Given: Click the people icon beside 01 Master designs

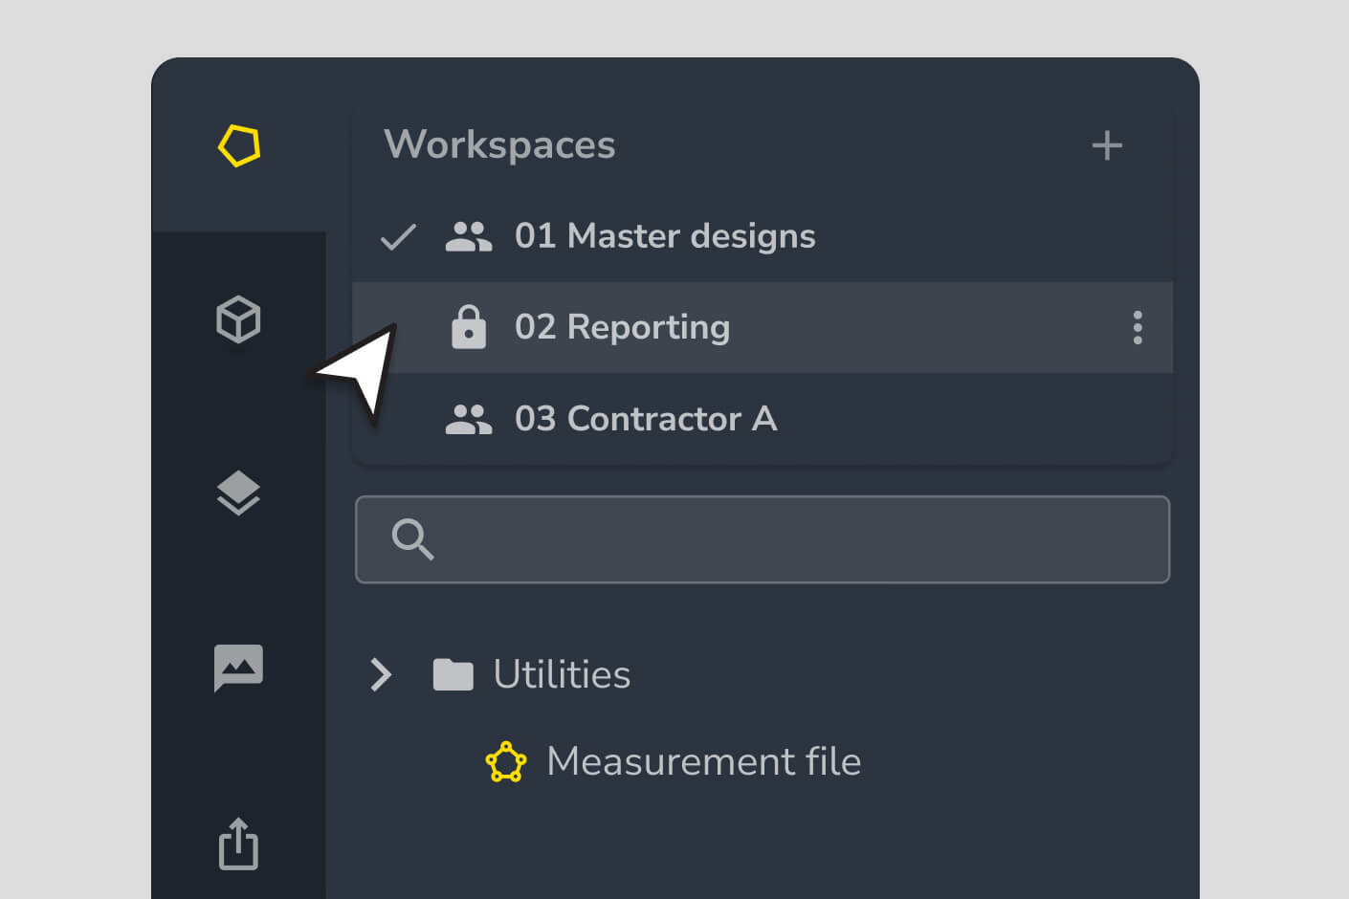Looking at the screenshot, I should pos(469,236).
